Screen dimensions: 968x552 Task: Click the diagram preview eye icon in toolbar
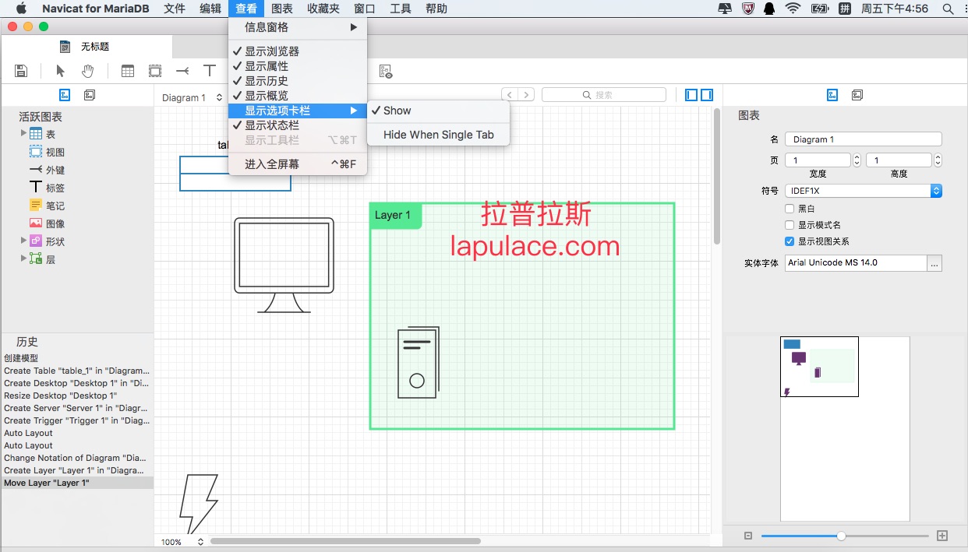[x=385, y=72]
